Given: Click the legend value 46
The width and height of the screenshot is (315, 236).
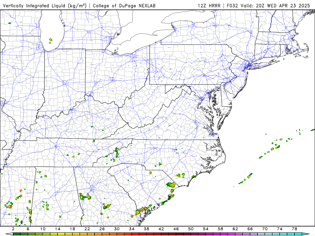Looking at the screenshot, I should coord(176,229).
